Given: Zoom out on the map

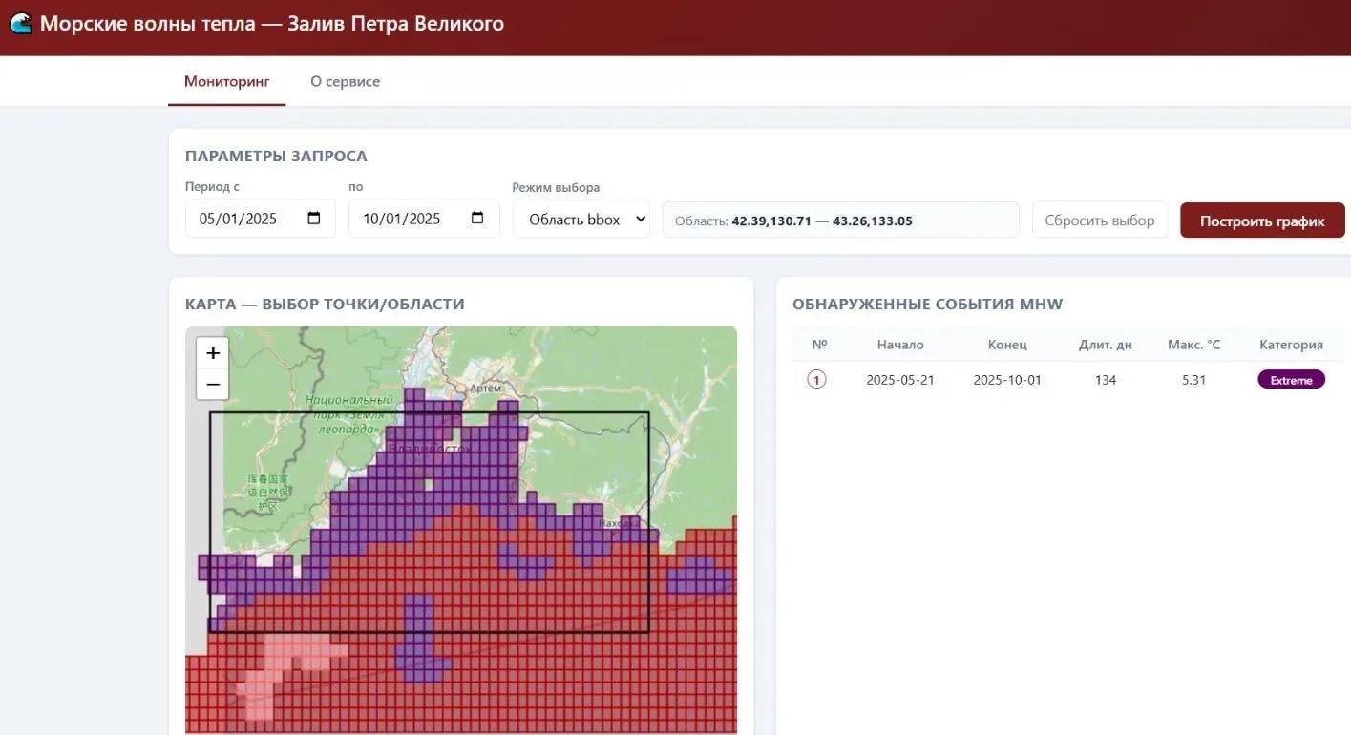Looking at the screenshot, I should tap(212, 384).
